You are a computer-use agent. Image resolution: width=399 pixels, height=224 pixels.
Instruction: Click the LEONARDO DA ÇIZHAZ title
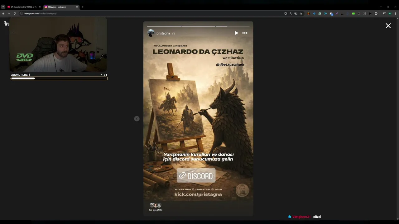[x=198, y=52]
